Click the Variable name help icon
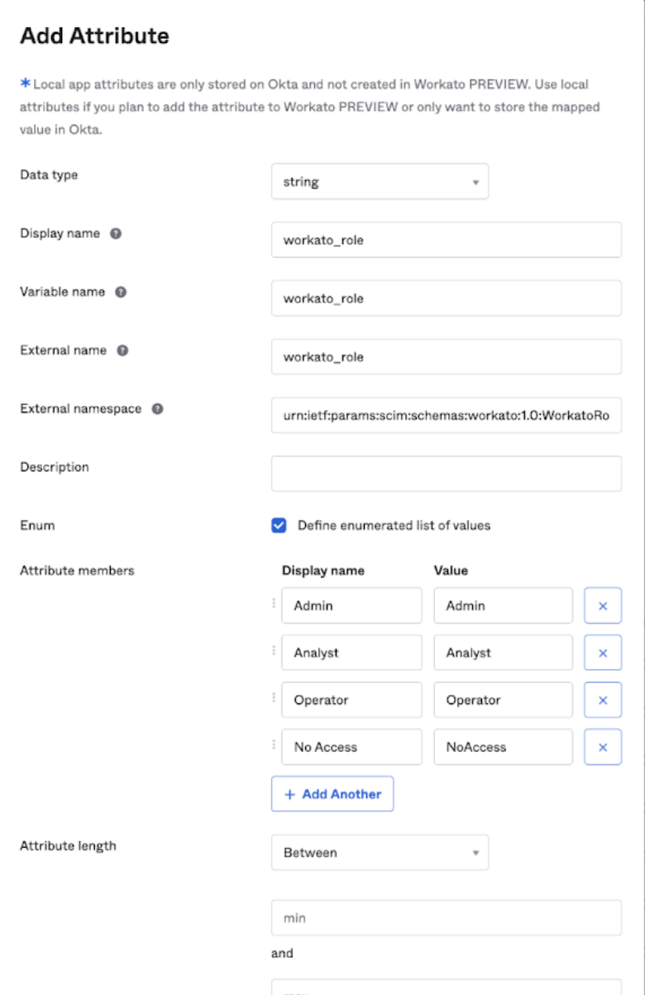 (x=121, y=293)
